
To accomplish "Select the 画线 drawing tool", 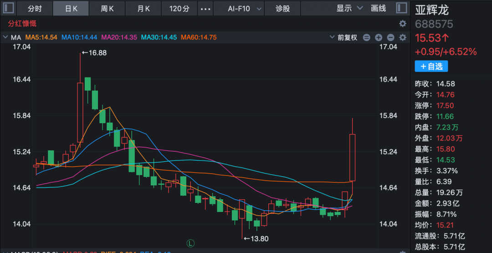I will point(379,9).
